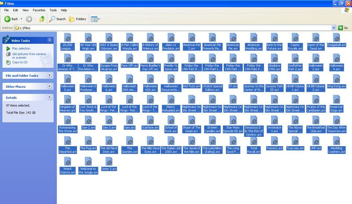Image resolution: width=352 pixels, height=204 pixels.
Task: Select Scarface.avi file icon
Action: (x=150, y=120)
